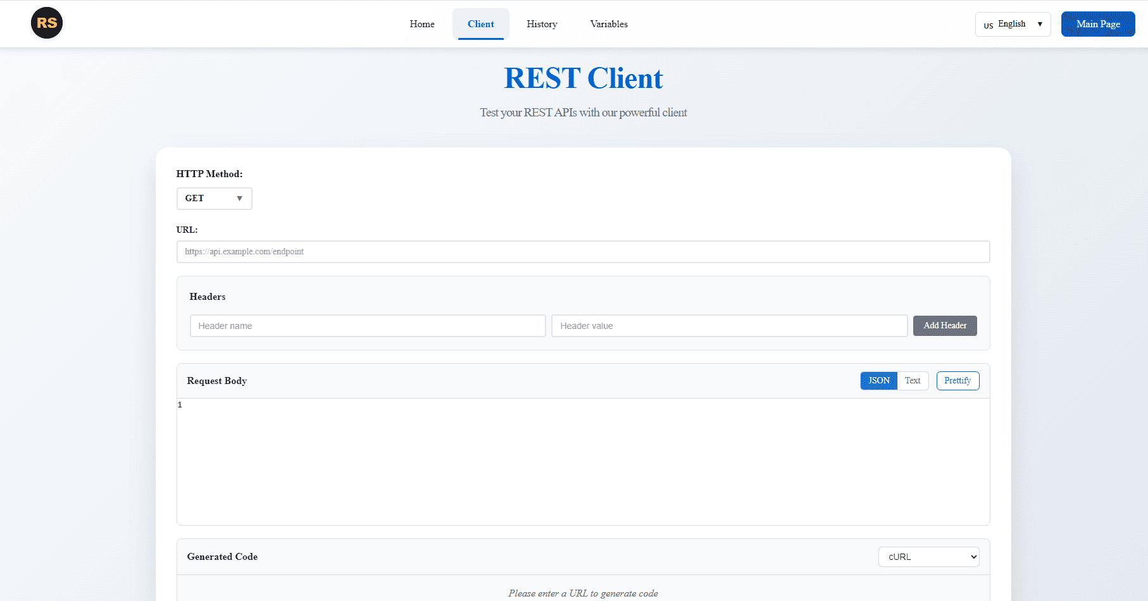1148x601 pixels.
Task: Click the RS logo in the header
Action: pos(47,23)
